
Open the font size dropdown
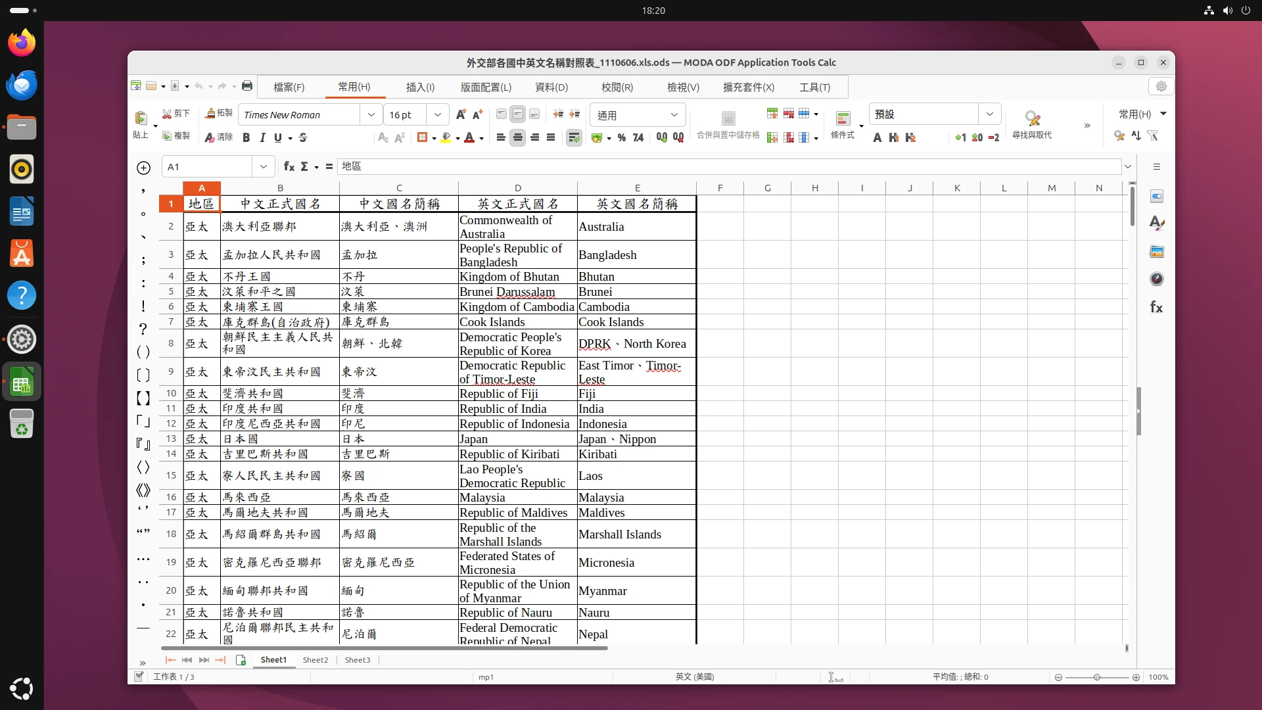(x=437, y=114)
